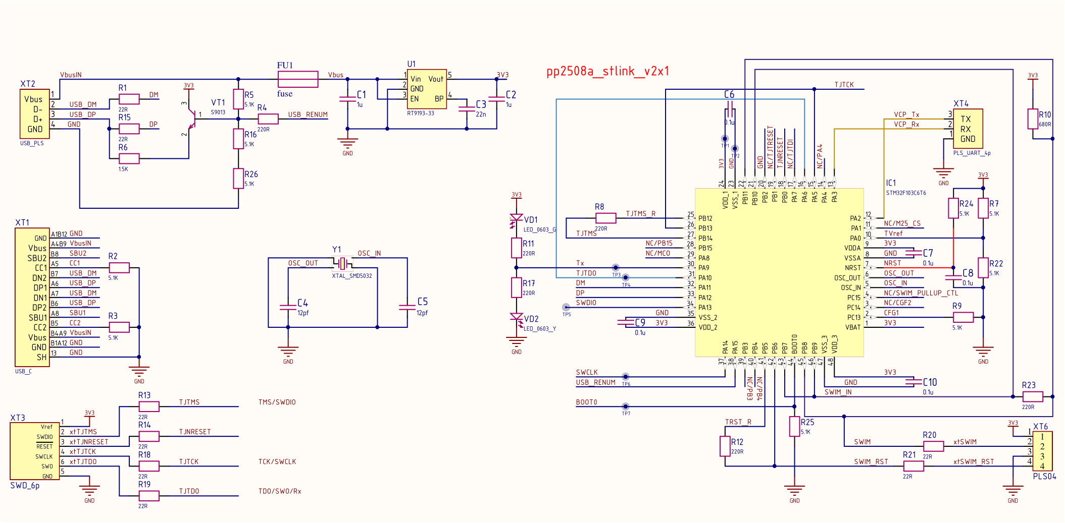
Task: Select resistor R20 symbol
Action: click(933, 446)
